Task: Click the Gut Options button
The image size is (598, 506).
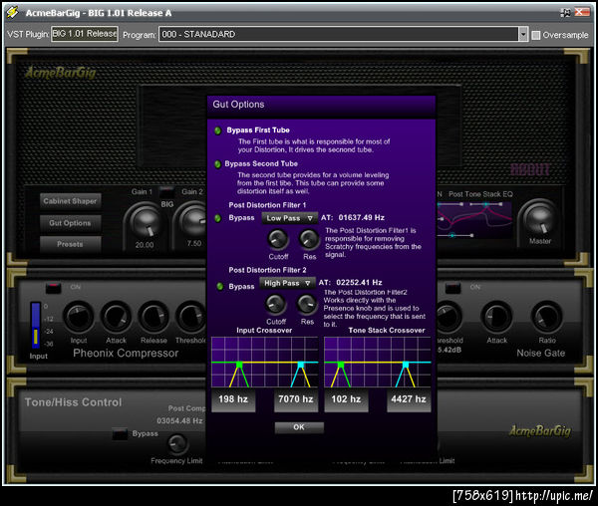Action: [70, 223]
